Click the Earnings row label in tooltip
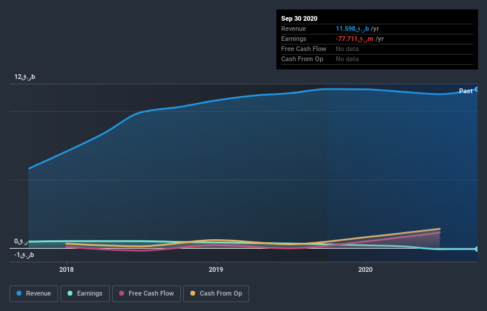487x311 pixels. pyautogui.click(x=294, y=39)
